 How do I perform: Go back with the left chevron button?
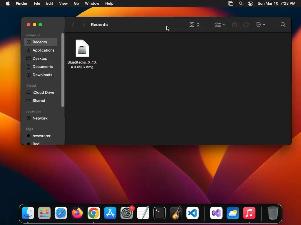pos(73,25)
